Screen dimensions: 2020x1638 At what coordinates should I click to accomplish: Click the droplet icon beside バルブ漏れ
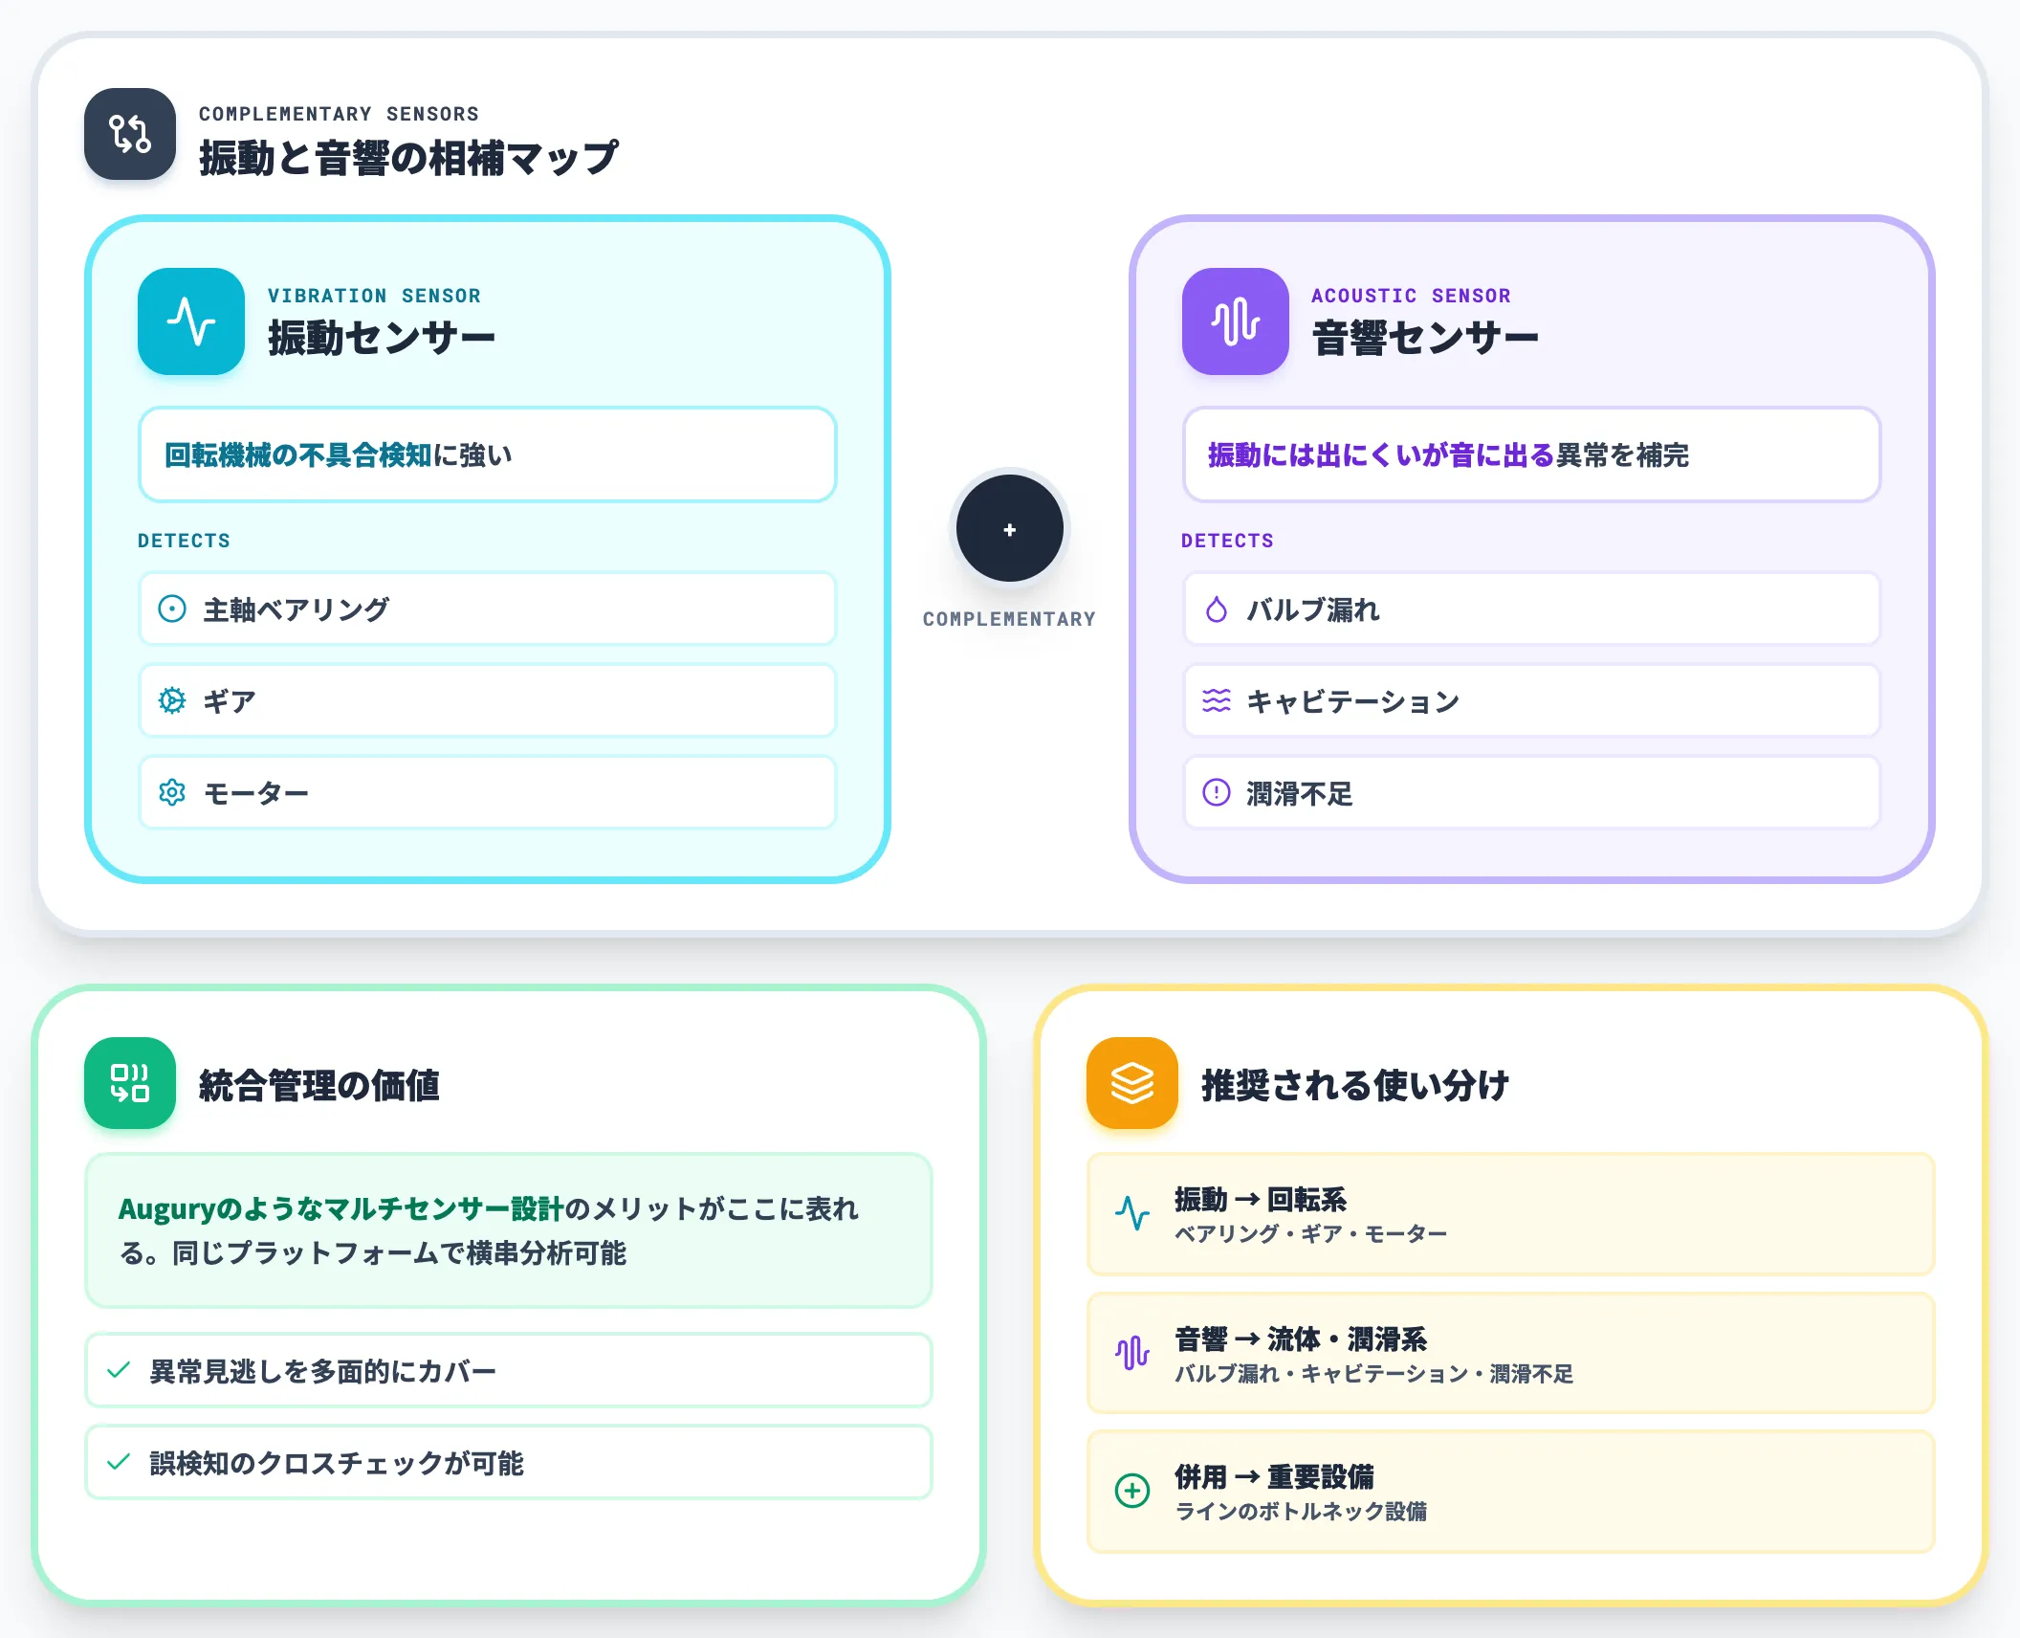coord(1217,609)
